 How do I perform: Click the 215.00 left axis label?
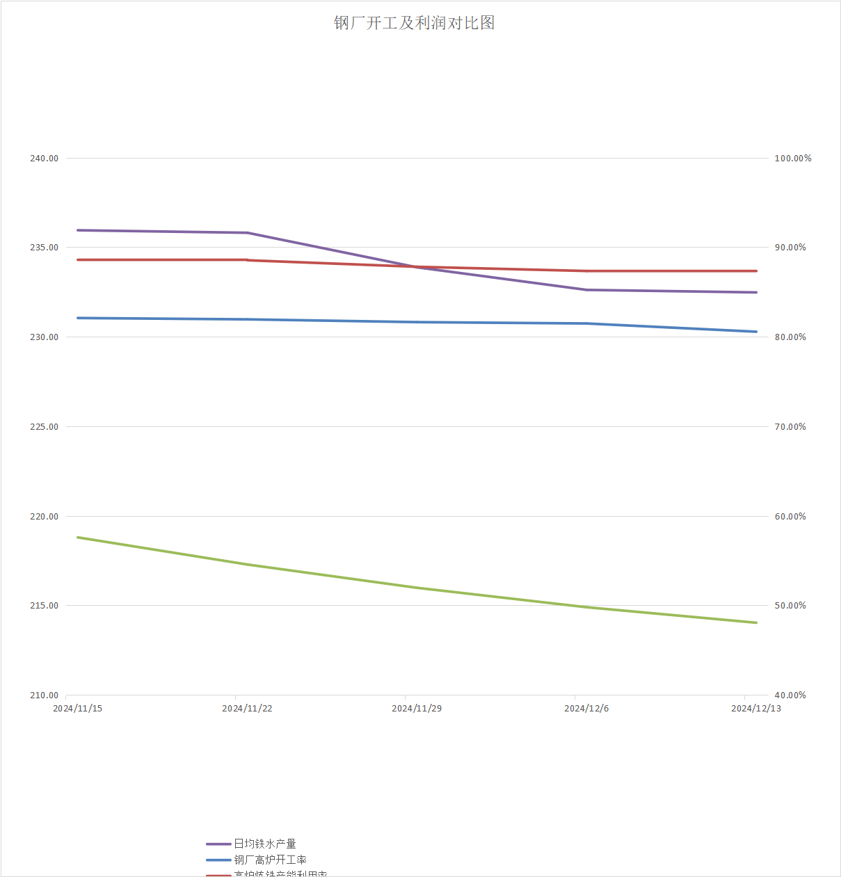click(44, 606)
